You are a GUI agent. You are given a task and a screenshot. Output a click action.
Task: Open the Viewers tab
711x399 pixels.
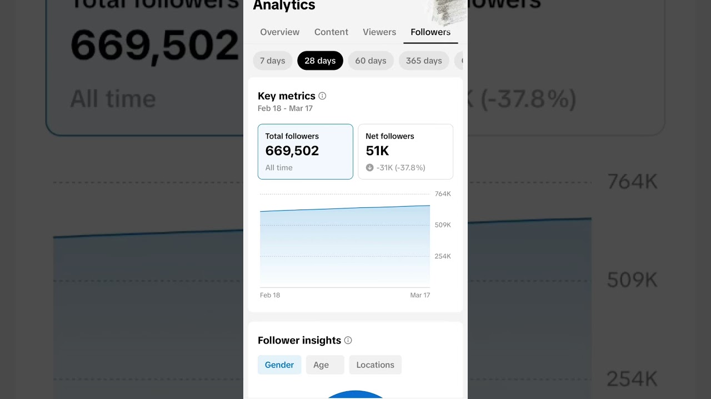(x=379, y=32)
